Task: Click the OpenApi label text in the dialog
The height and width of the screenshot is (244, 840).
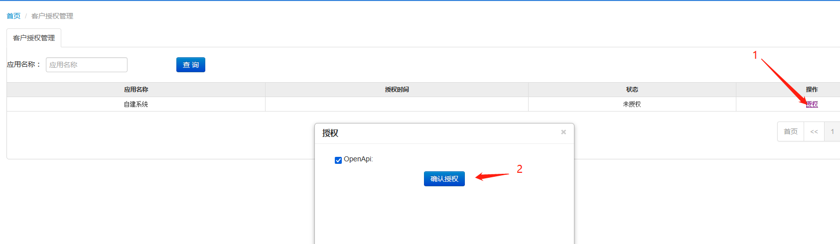Action: click(358, 159)
